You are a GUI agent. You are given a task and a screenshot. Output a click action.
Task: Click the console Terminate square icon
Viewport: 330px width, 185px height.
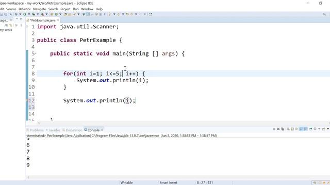tap(274, 129)
